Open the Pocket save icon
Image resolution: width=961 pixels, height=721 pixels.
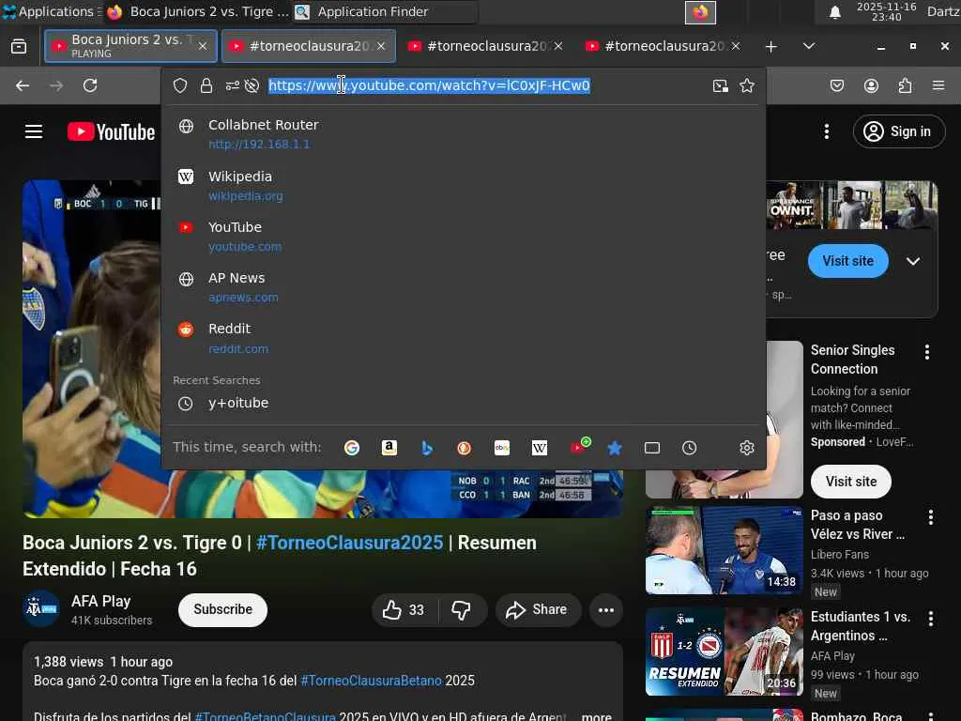(x=836, y=85)
